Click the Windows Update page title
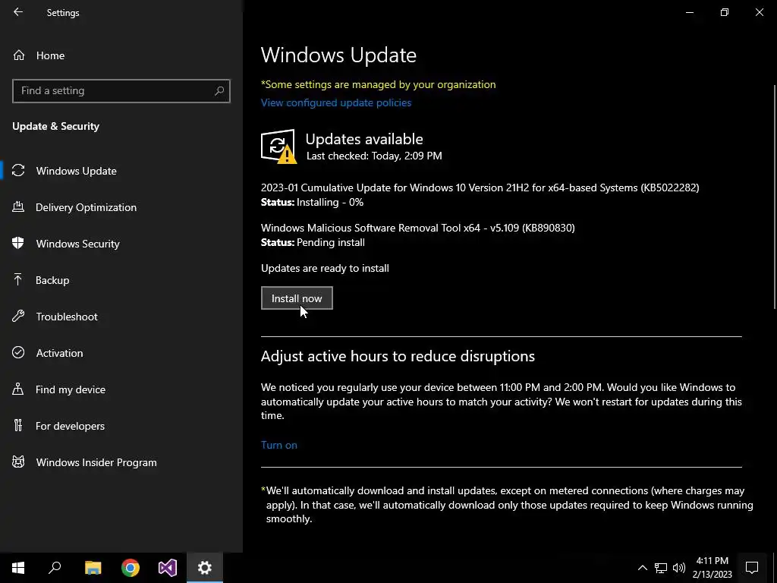This screenshot has height=583, width=777. [x=338, y=55]
